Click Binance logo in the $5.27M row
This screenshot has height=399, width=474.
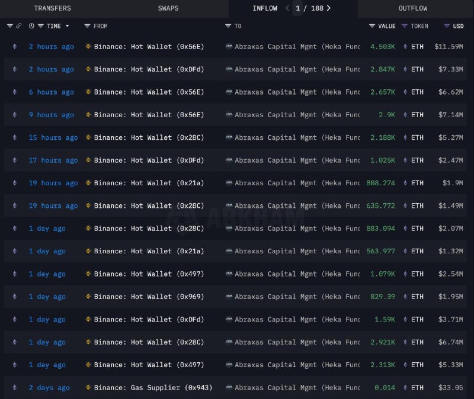tap(88, 137)
